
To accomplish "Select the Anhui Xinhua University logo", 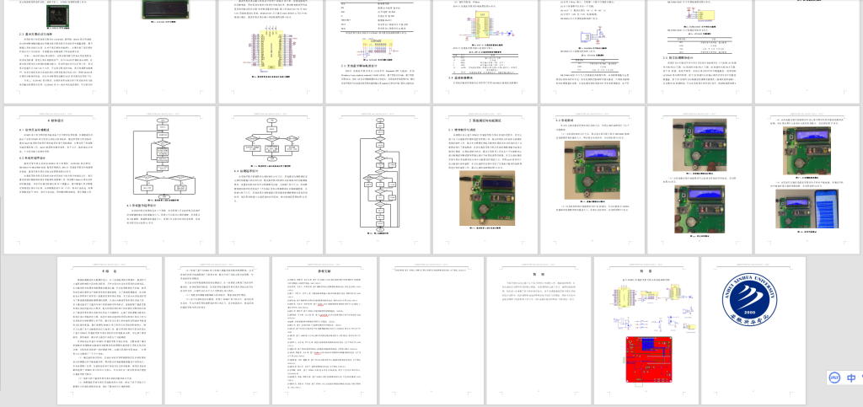I will click(749, 298).
